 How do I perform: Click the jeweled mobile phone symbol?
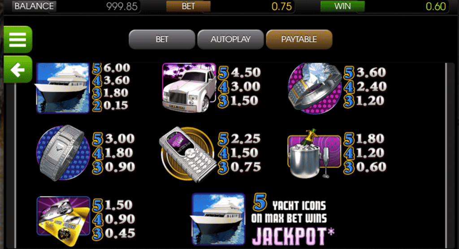(188, 154)
